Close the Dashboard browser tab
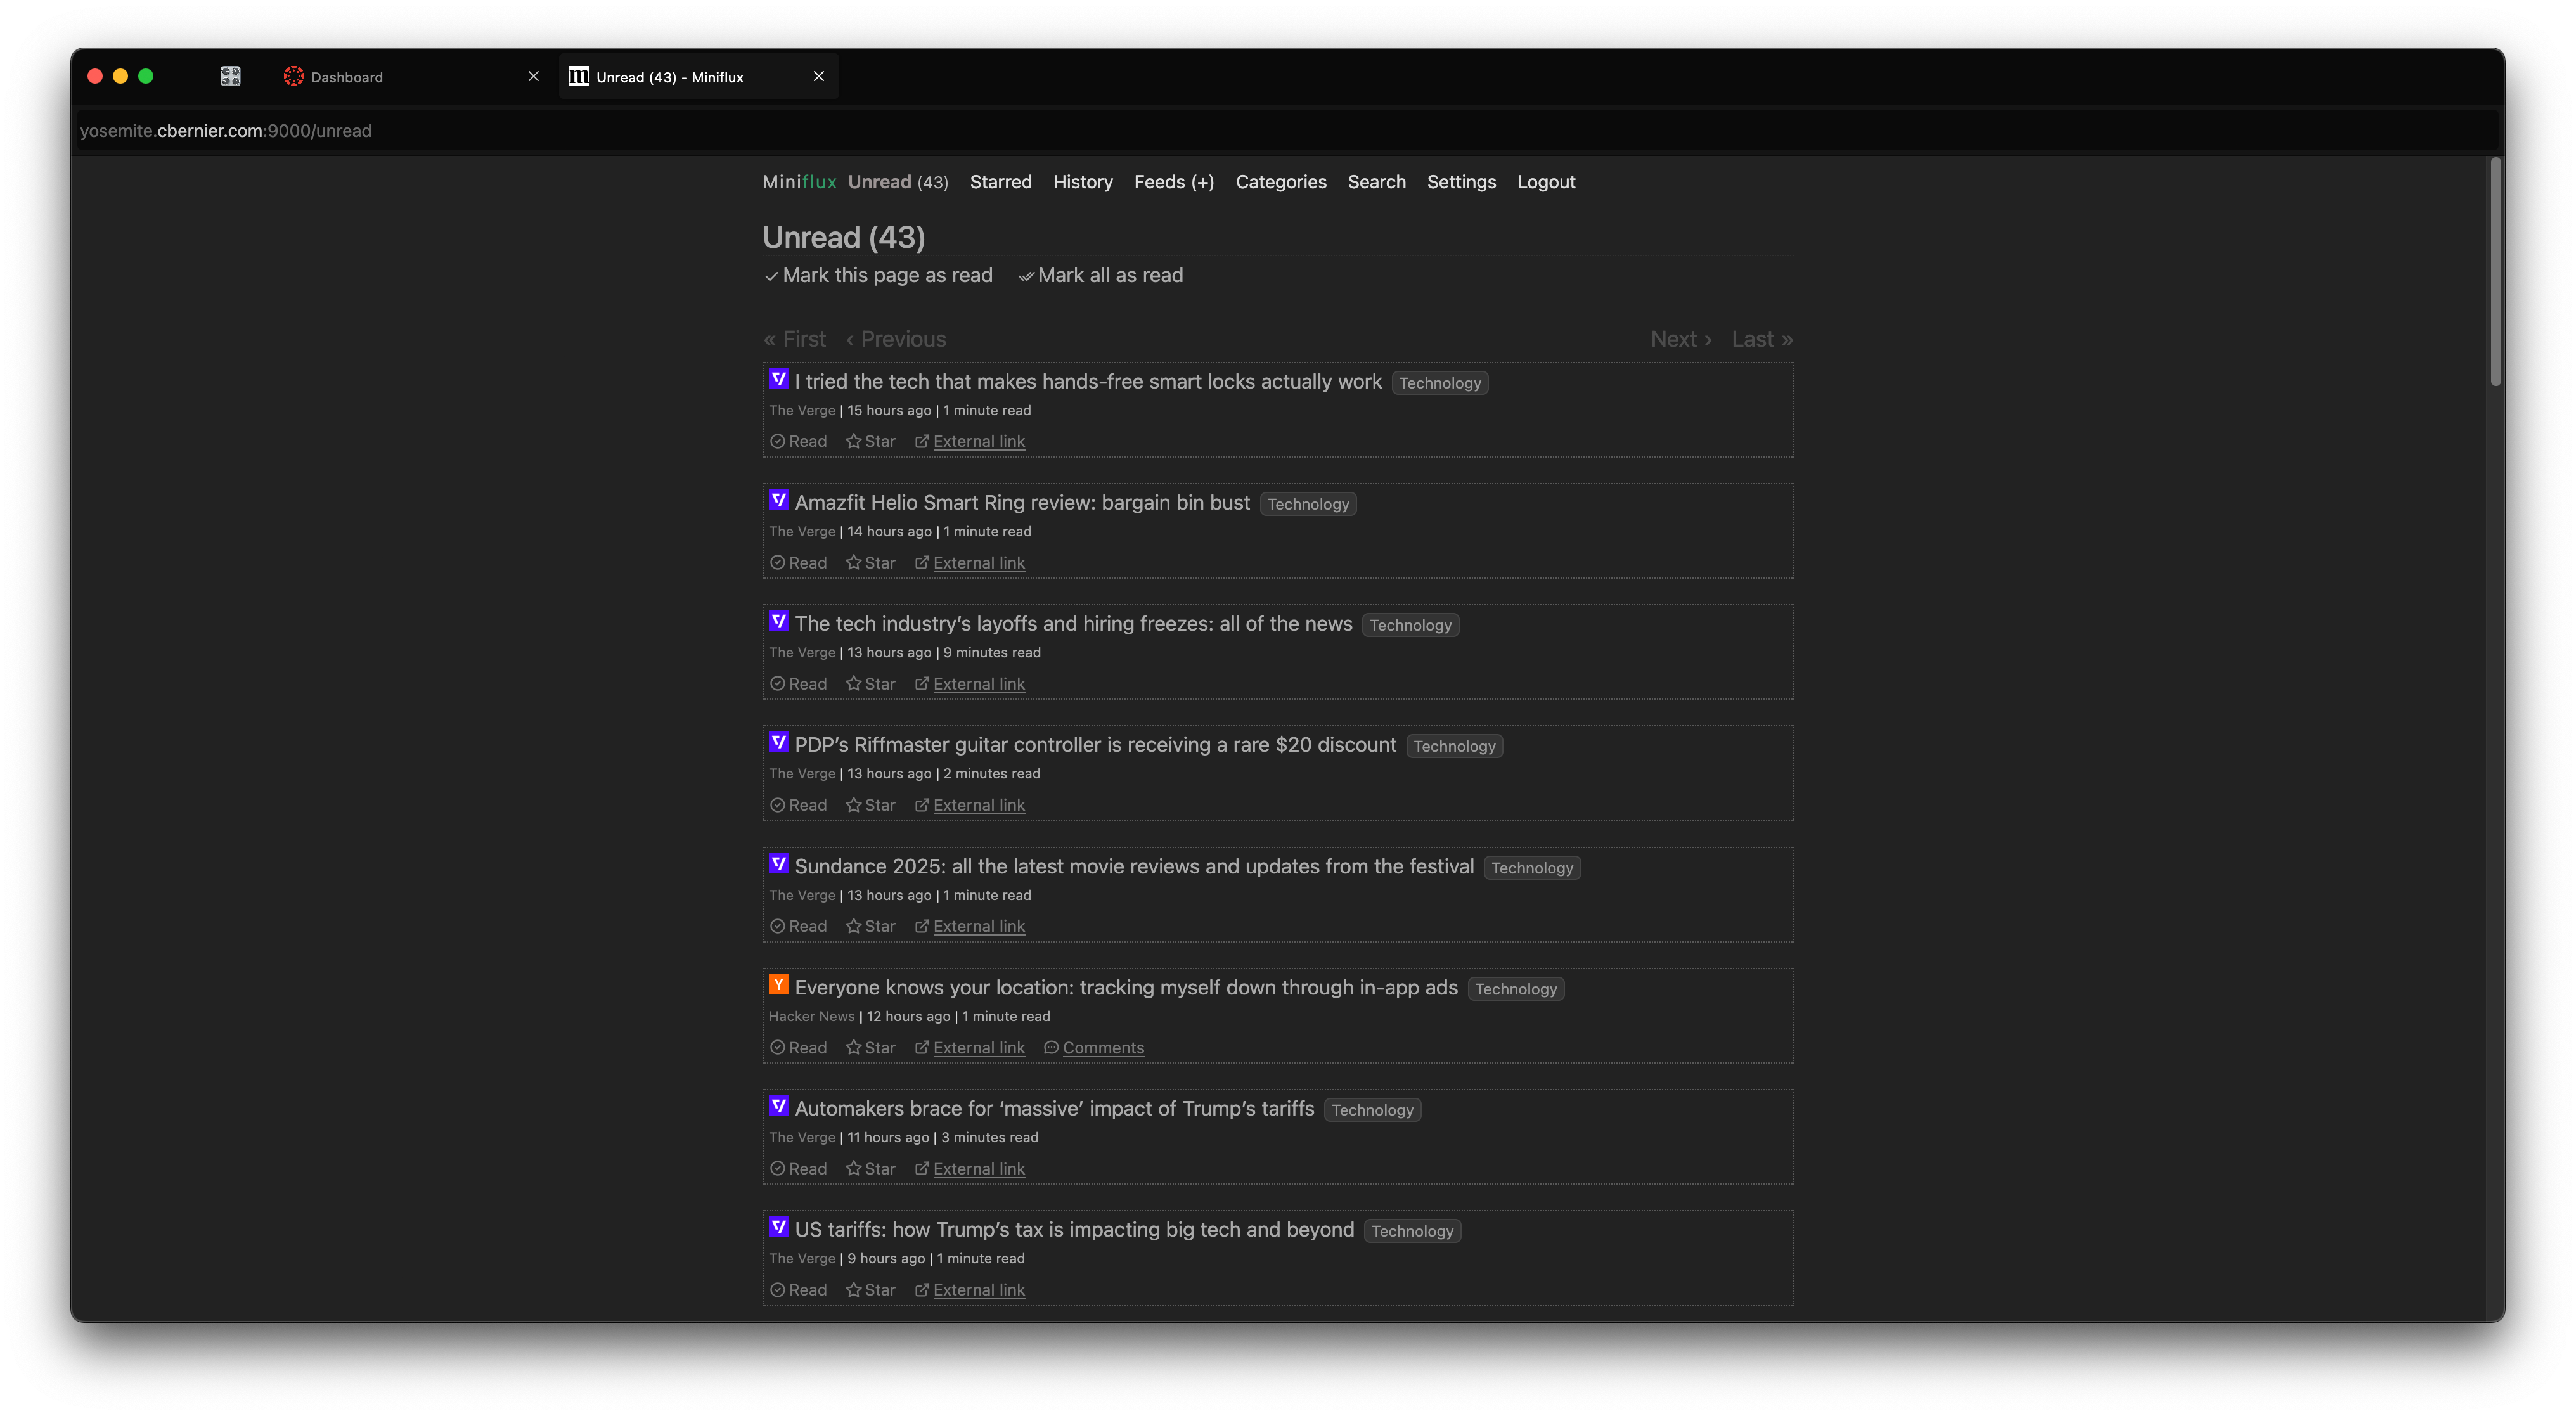Screen dimensions: 2576x1416 coord(533,76)
